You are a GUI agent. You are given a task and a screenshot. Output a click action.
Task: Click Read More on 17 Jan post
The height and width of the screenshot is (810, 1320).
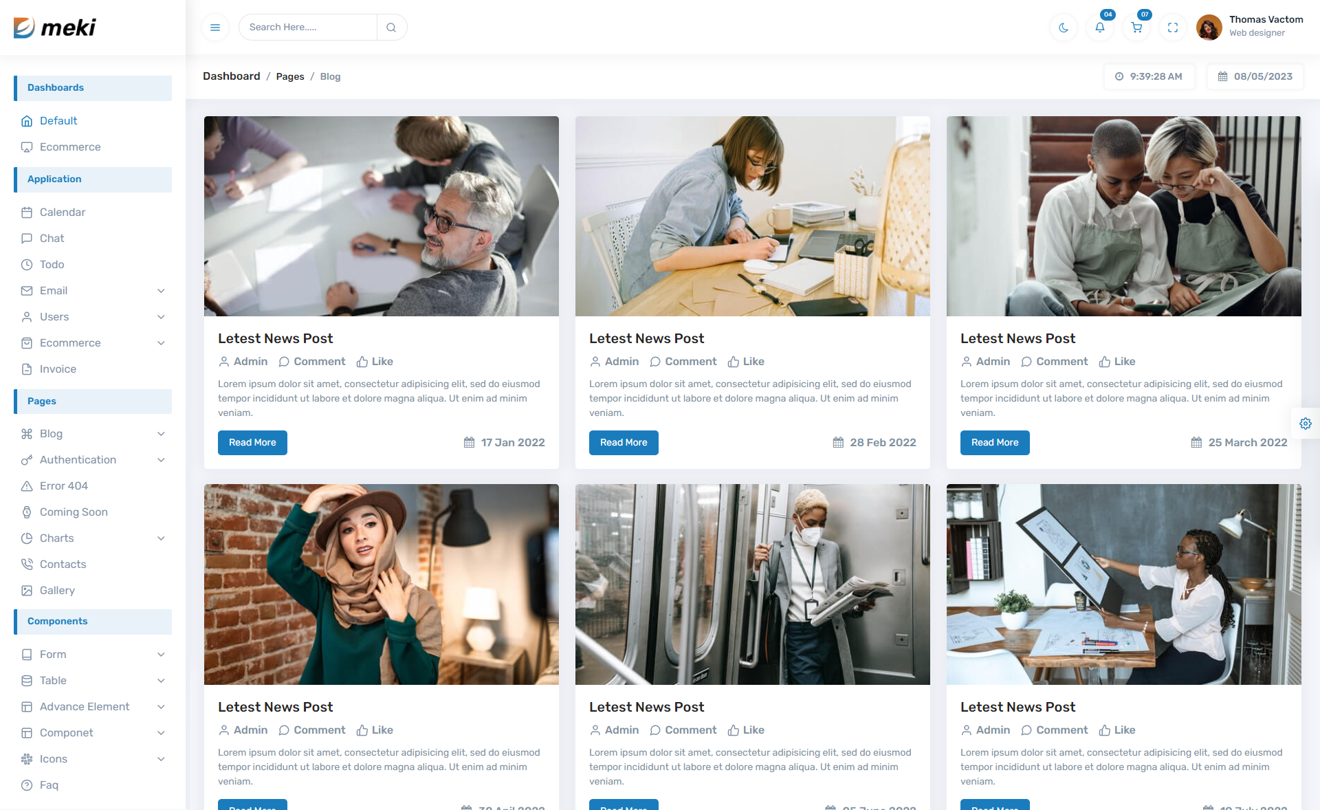[252, 443]
